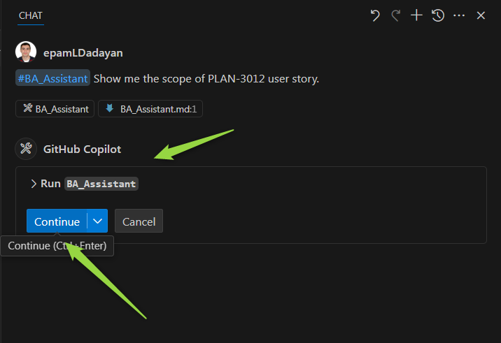The width and height of the screenshot is (501, 343).
Task: Click the undo last request icon
Action: point(375,15)
